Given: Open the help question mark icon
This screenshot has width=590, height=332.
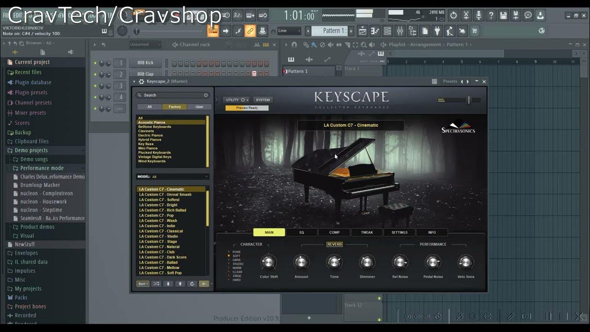Looking at the screenshot, I should [x=491, y=15].
